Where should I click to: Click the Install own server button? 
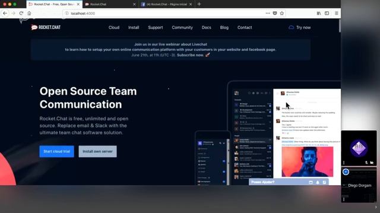point(97,151)
